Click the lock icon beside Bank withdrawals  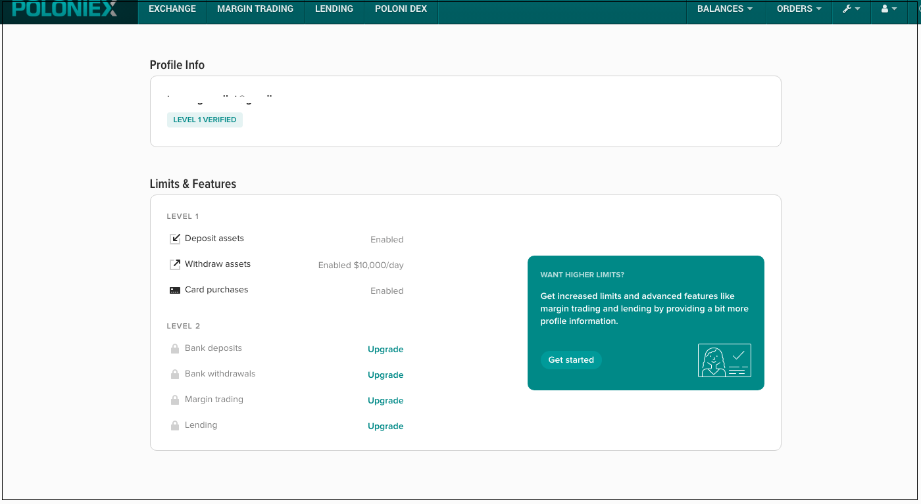[x=175, y=375]
